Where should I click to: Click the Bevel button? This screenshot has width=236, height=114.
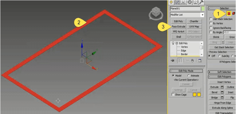(214, 92)
